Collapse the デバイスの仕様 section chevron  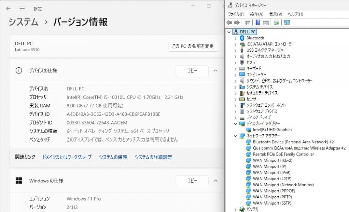point(215,70)
